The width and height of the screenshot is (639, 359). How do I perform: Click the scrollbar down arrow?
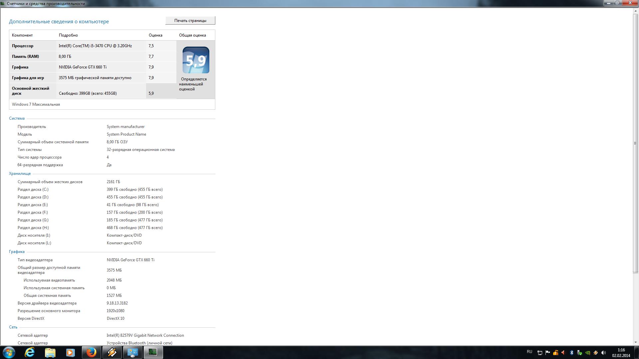pyautogui.click(x=635, y=342)
